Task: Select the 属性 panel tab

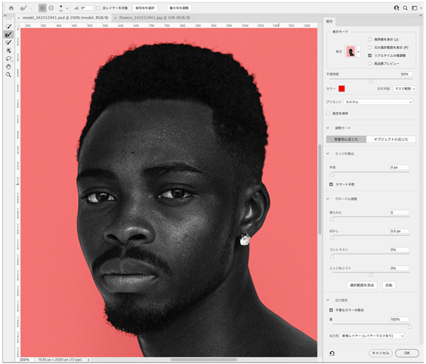Action: pos(329,21)
